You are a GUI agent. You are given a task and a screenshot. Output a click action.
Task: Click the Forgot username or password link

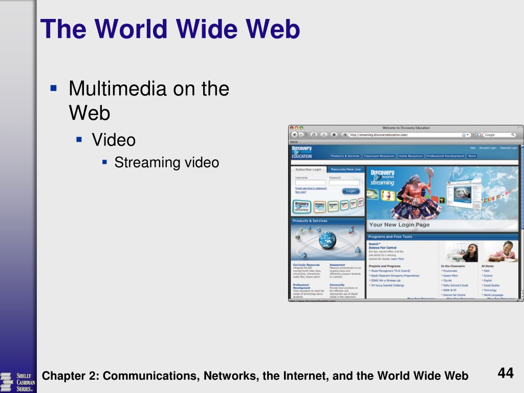(x=311, y=188)
